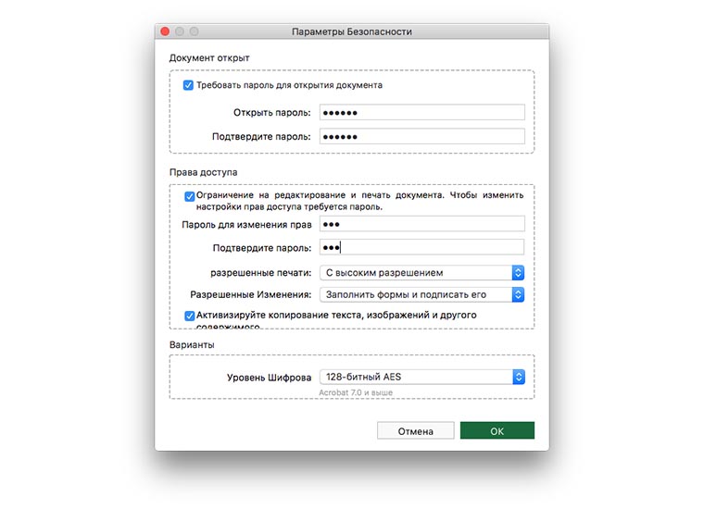Click the 'Открыть пароль' input field
The width and height of the screenshot is (704, 509).
(x=422, y=112)
